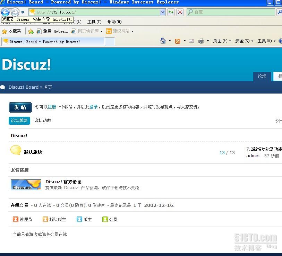282x256 pixels.
Task: Click the 注册 register link
Action: coord(52,107)
